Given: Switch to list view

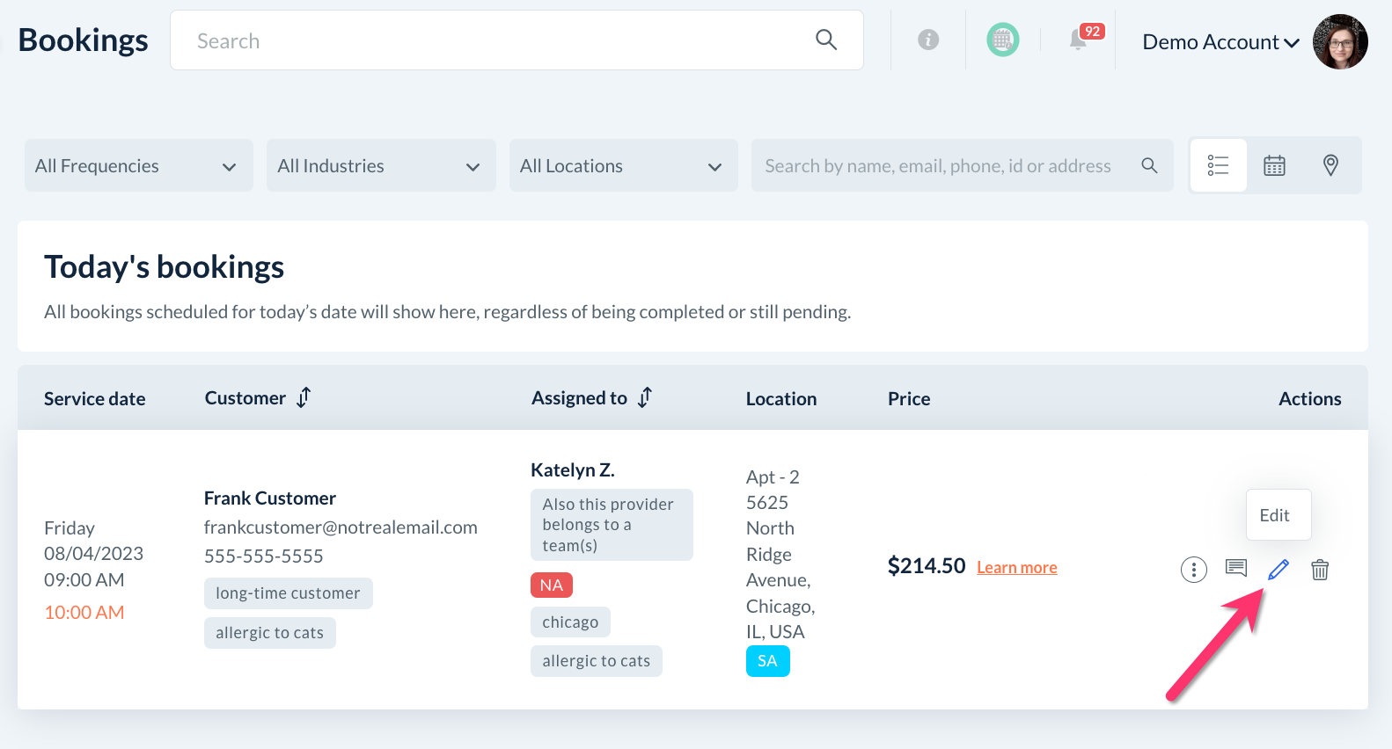Looking at the screenshot, I should coord(1218,165).
